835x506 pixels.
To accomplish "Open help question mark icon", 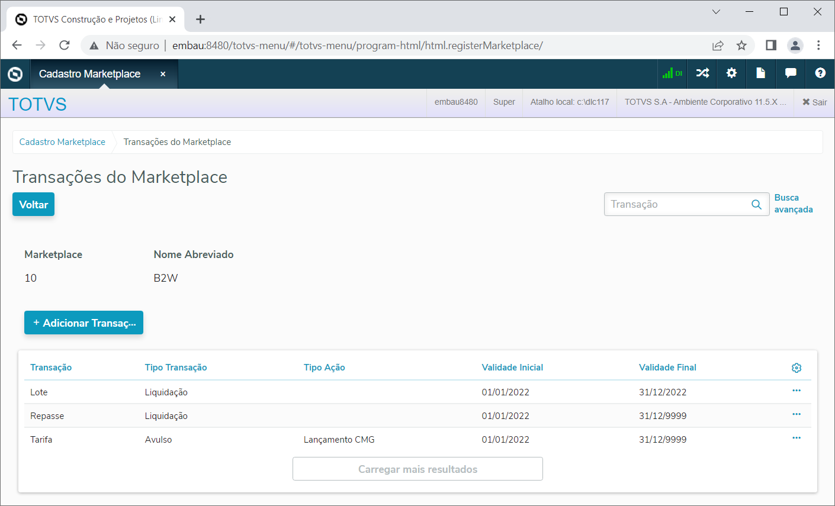I will [820, 73].
